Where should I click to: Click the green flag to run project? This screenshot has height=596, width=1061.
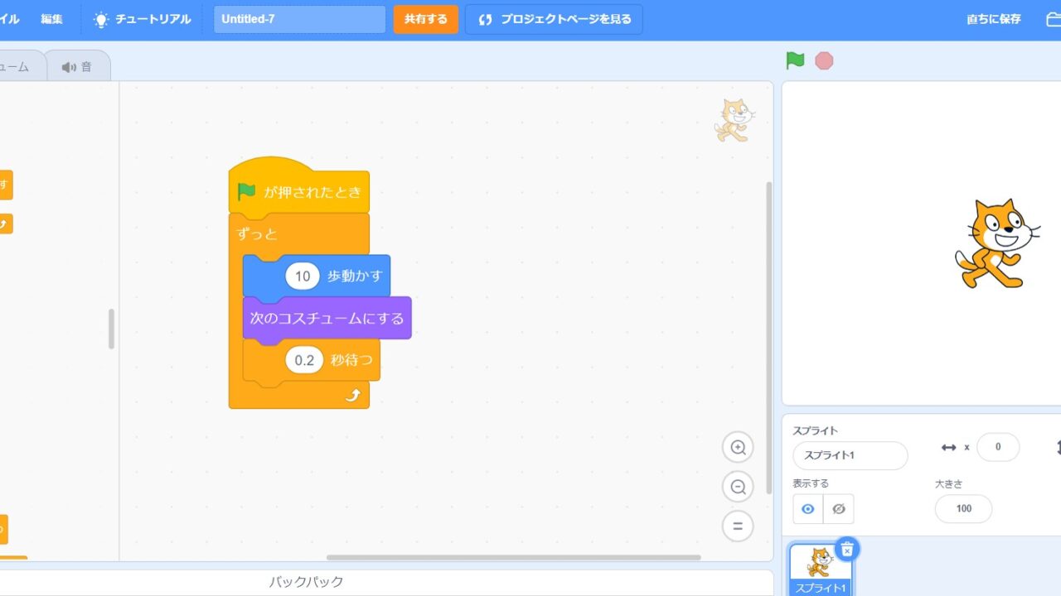click(x=795, y=60)
